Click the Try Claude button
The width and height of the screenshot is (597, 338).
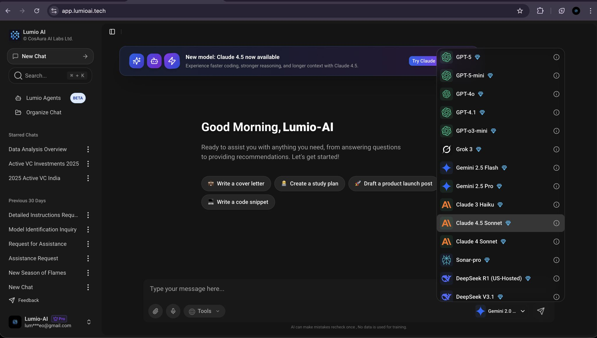pyautogui.click(x=423, y=61)
